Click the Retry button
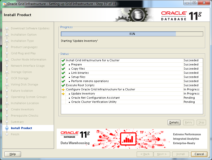 [188, 122]
